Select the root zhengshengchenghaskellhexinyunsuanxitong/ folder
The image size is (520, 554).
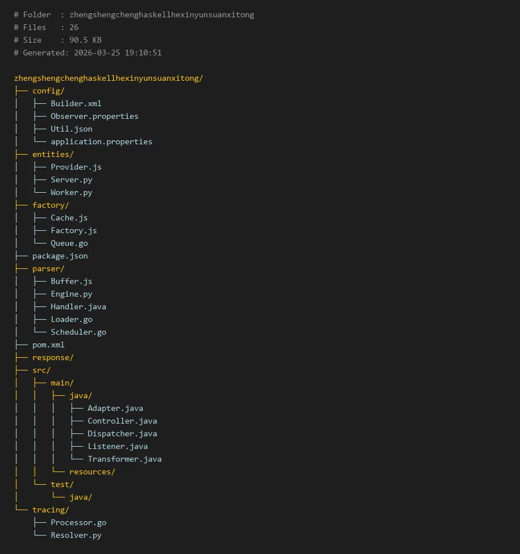[108, 78]
